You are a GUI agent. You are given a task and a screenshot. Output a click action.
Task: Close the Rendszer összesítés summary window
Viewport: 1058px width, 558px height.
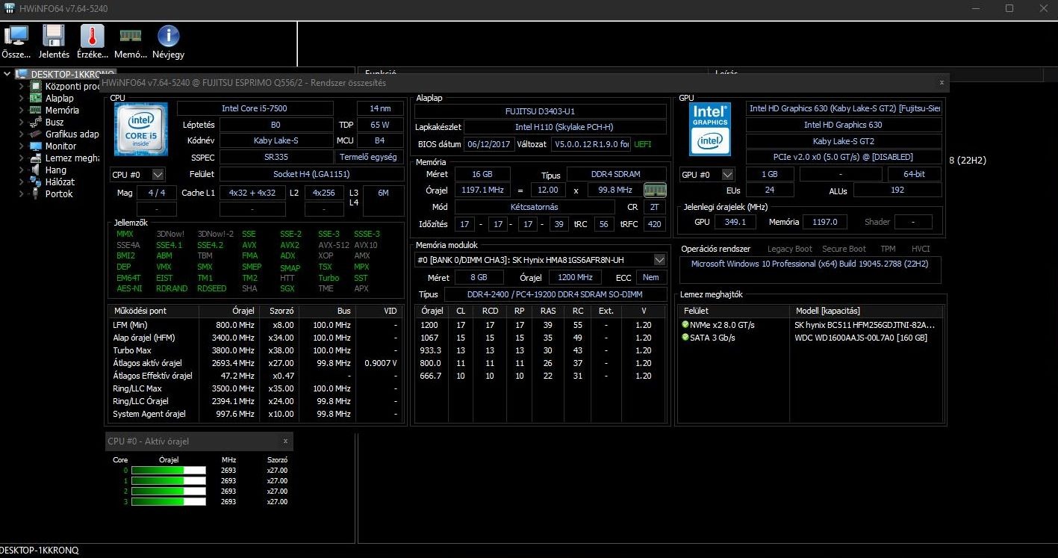click(x=942, y=82)
